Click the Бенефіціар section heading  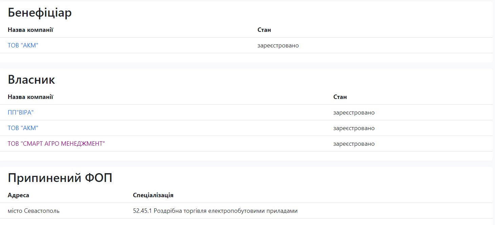pyautogui.click(x=40, y=13)
